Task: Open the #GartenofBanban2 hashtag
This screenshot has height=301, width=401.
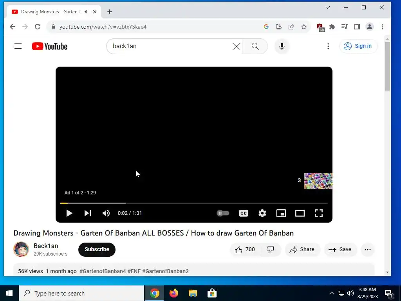Action: pyautogui.click(x=166, y=271)
